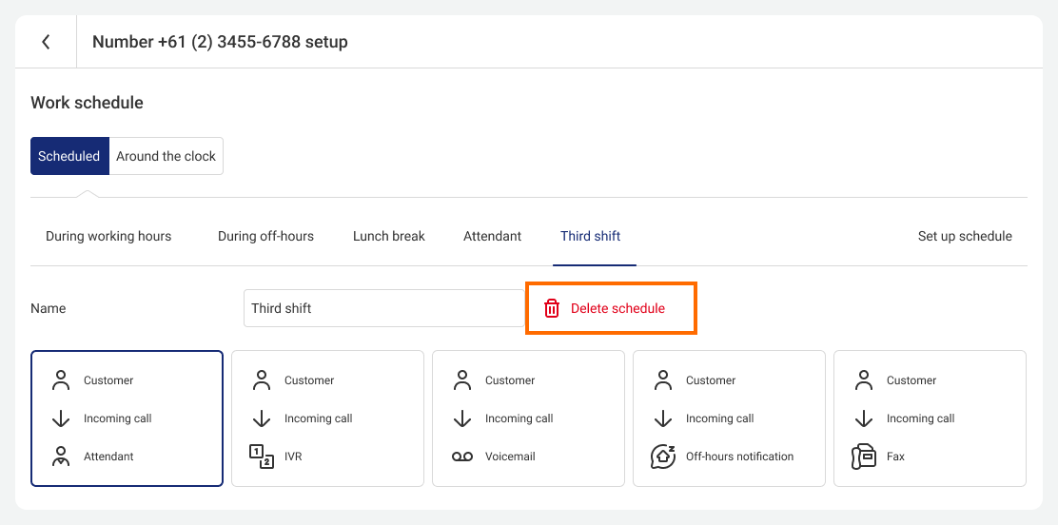Open the During off-hours tab
The image size is (1058, 525).
265,236
